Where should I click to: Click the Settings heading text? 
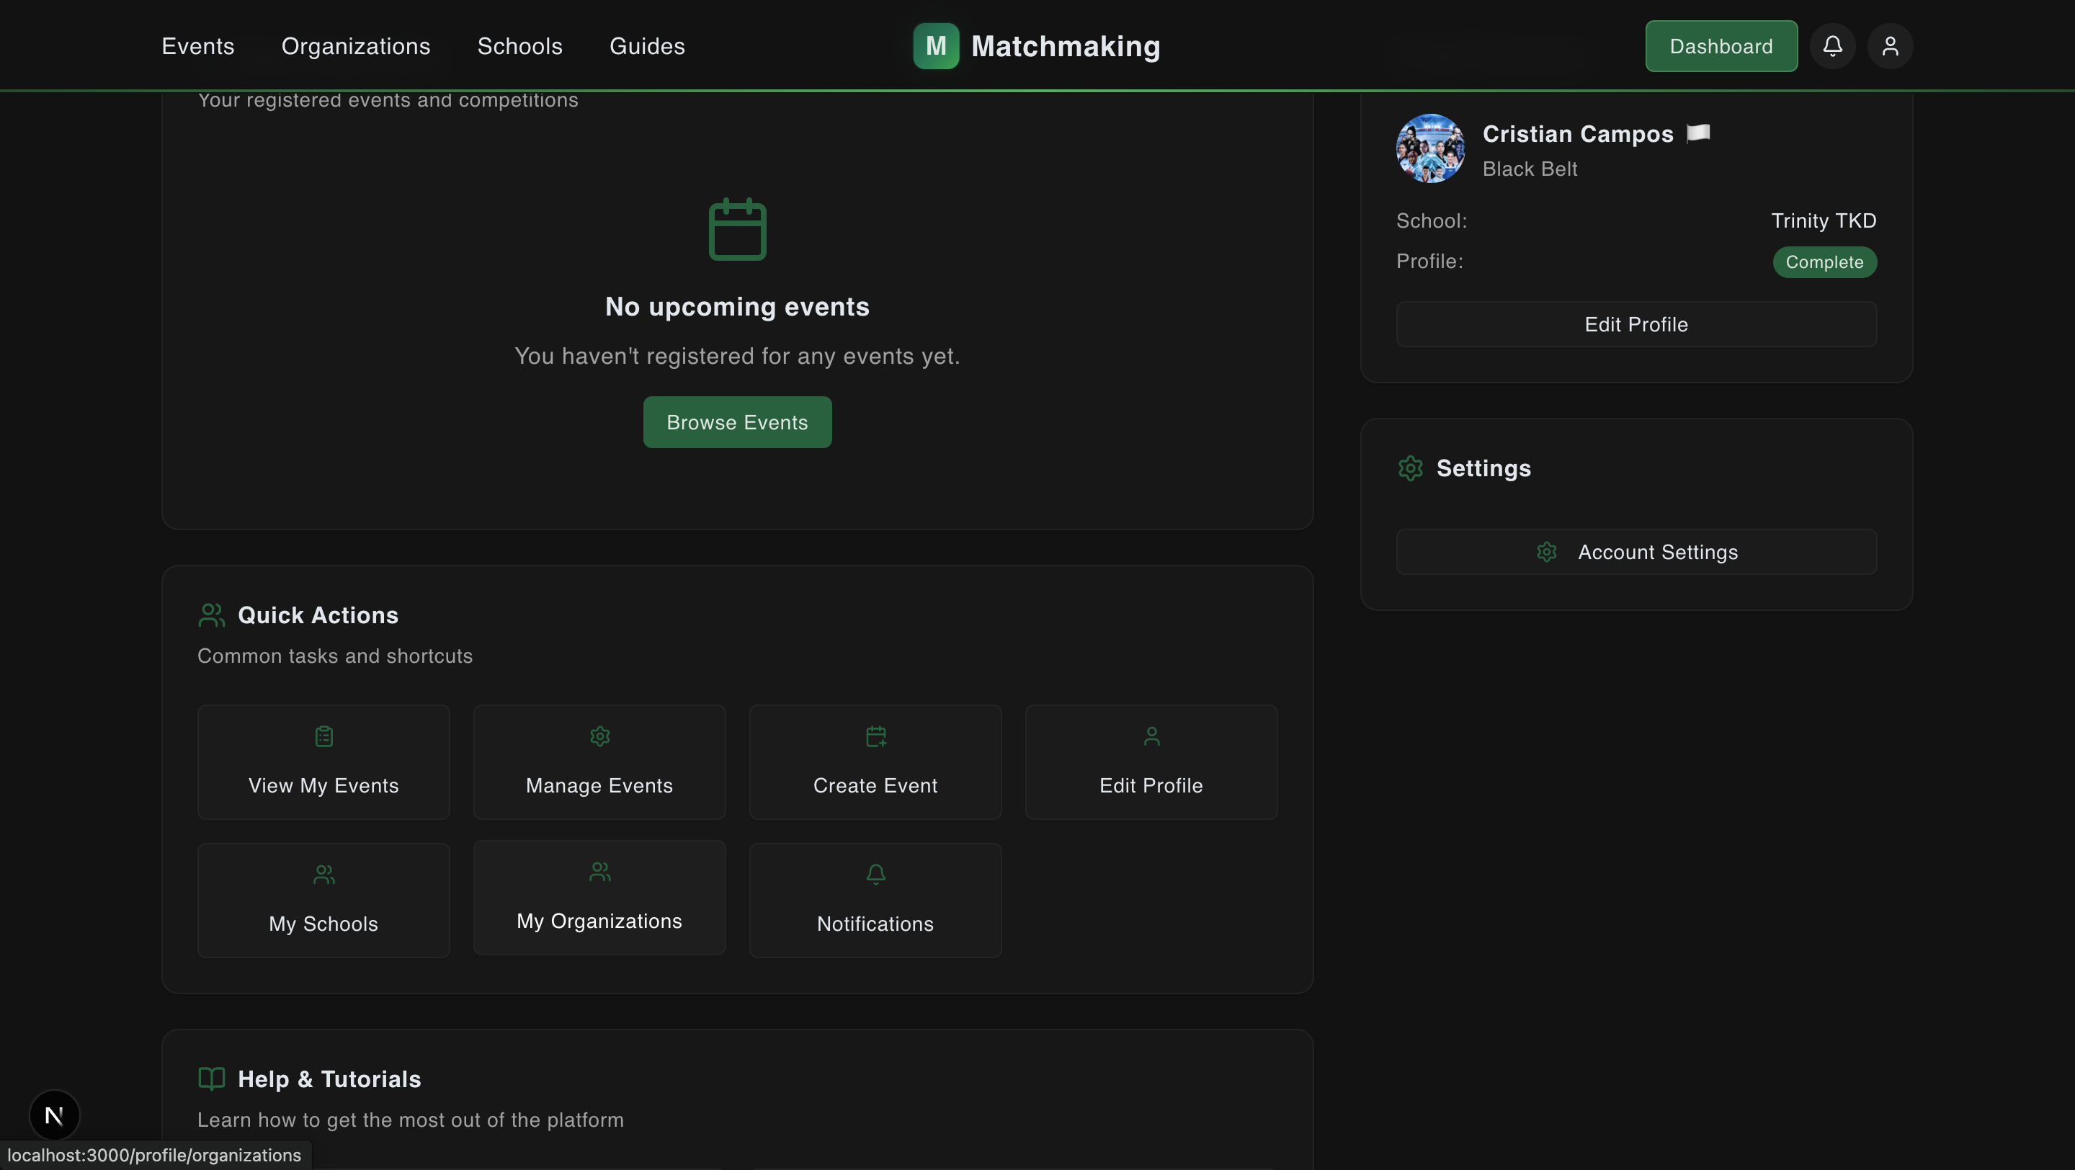pyautogui.click(x=1483, y=468)
